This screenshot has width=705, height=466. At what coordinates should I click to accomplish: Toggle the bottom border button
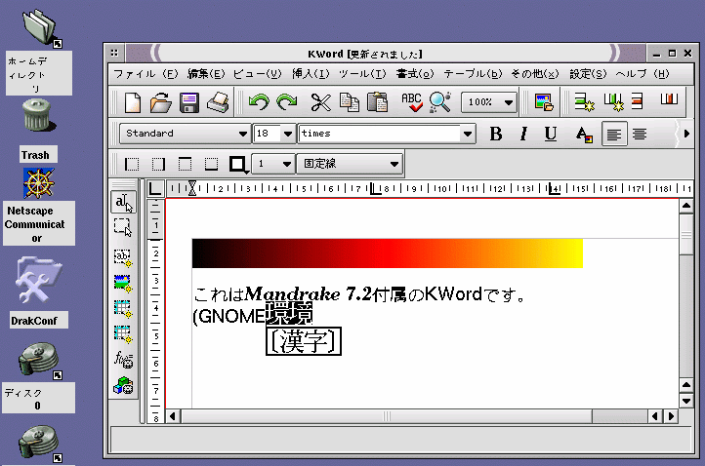[x=211, y=165]
